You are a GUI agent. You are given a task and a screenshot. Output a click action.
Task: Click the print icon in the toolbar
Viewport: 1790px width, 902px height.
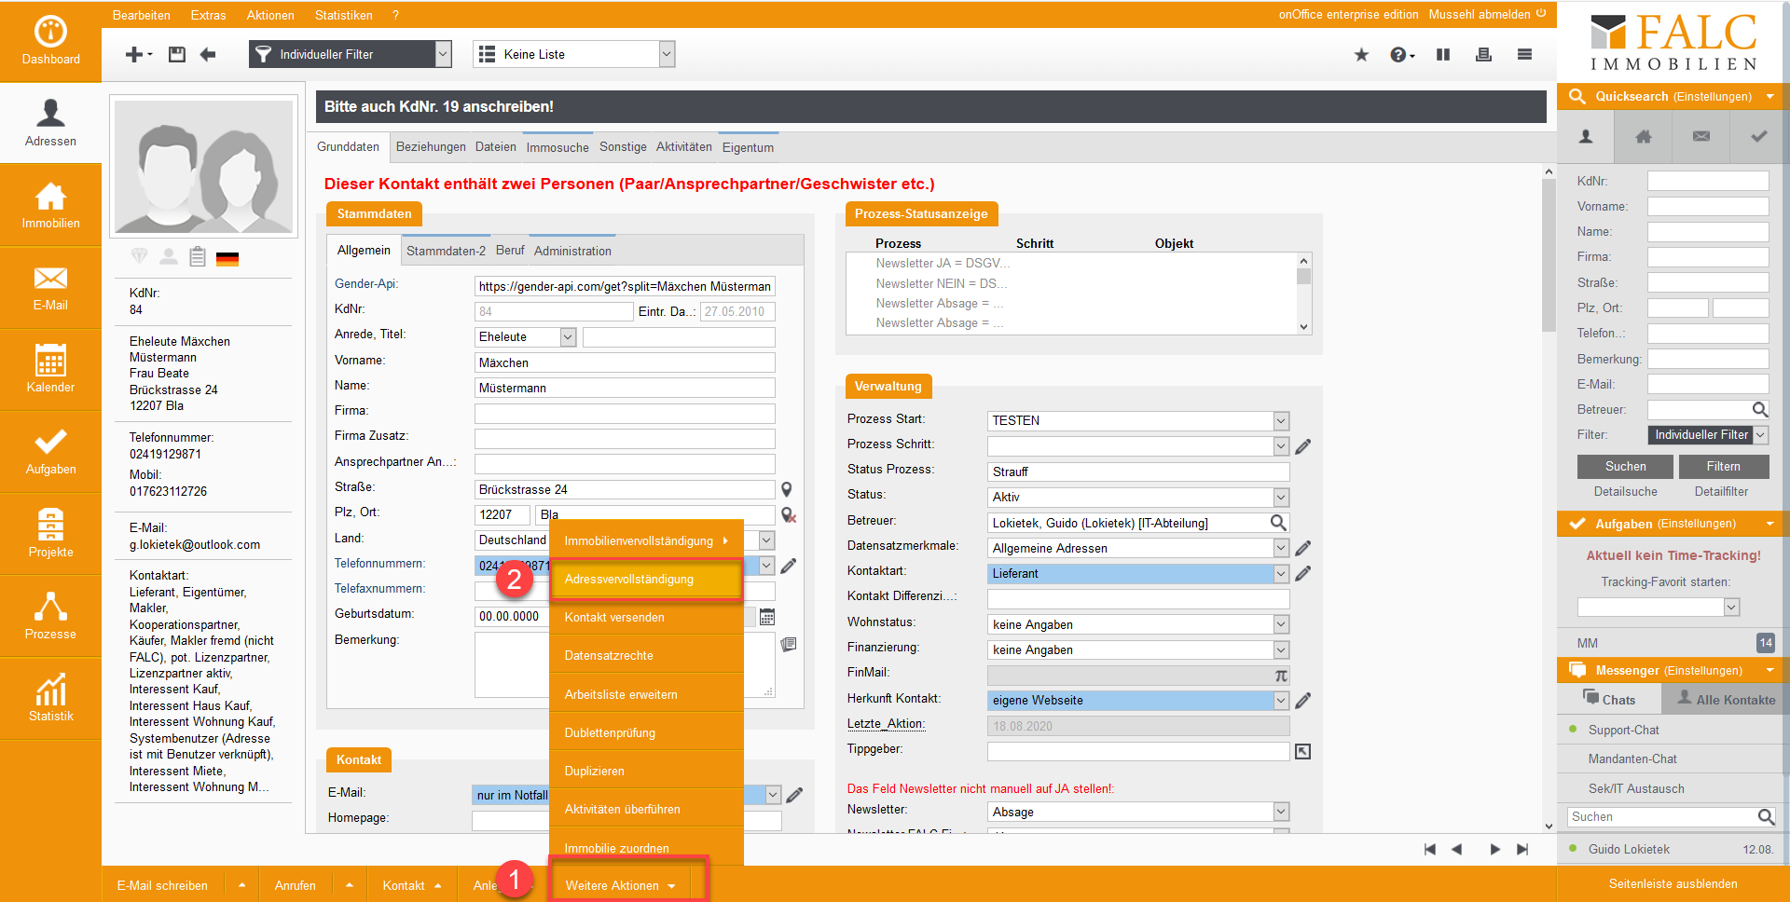pyautogui.click(x=1483, y=55)
